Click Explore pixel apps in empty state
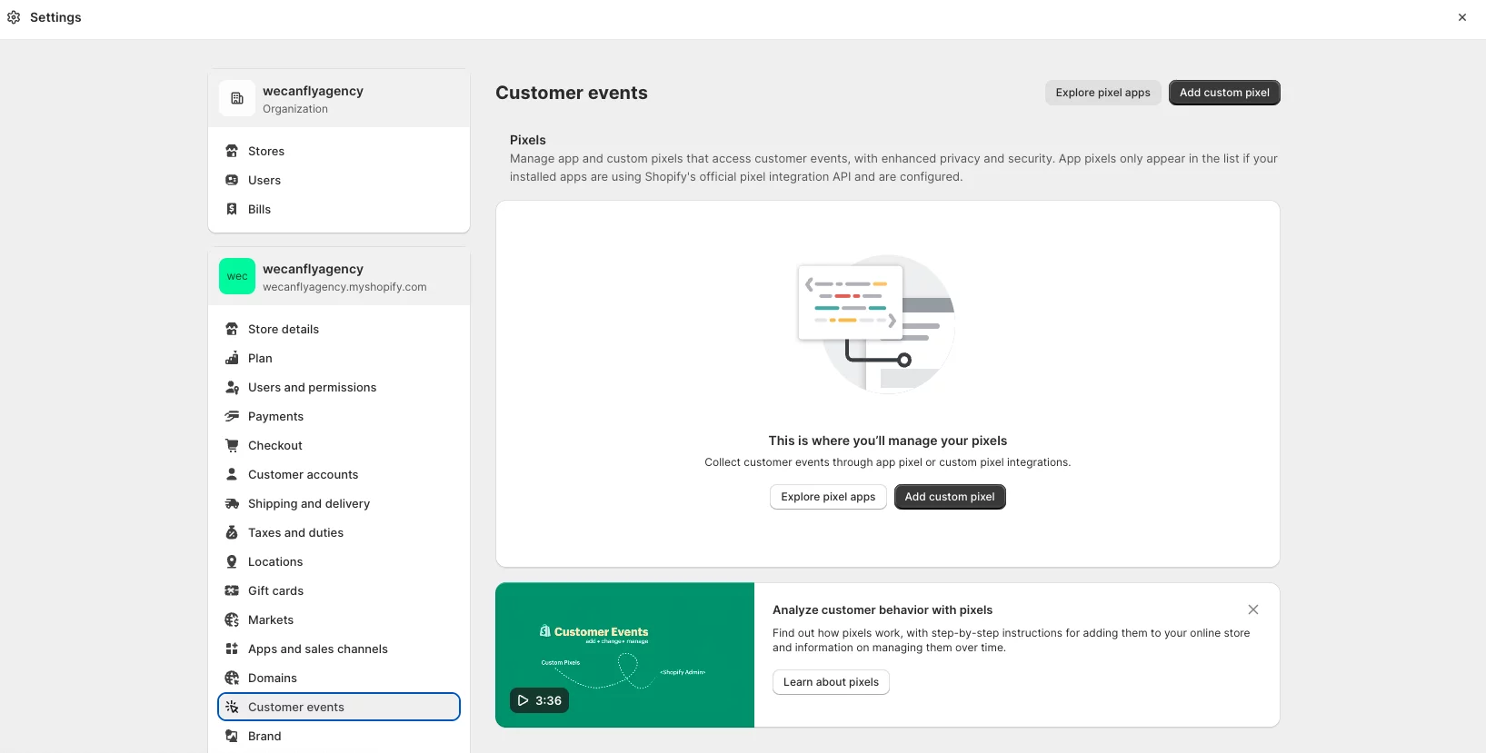The height and width of the screenshot is (753, 1486). coord(827,497)
